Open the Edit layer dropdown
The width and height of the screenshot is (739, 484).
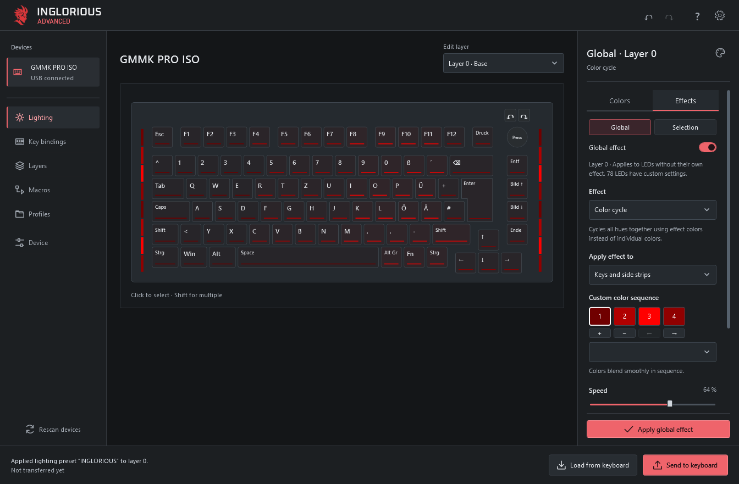pos(504,63)
